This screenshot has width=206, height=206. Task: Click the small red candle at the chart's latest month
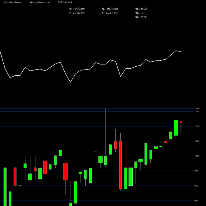point(181,122)
